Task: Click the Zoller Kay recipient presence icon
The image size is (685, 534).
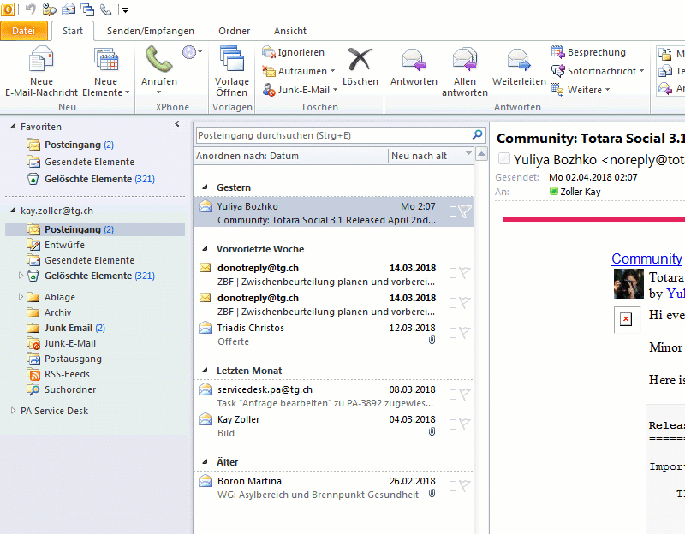Action: (553, 191)
